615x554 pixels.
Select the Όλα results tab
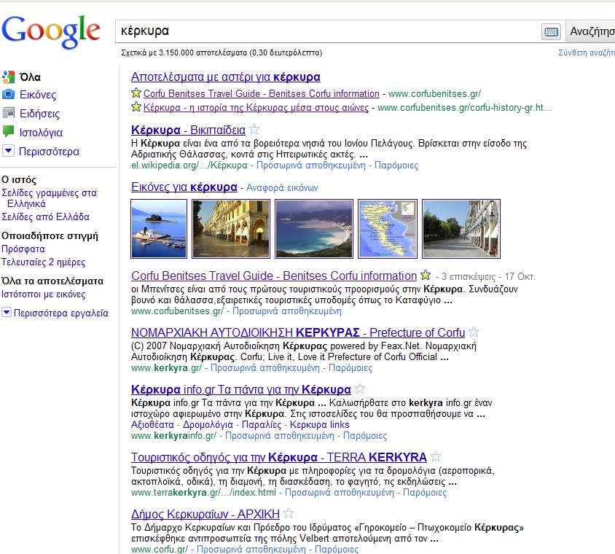pyautogui.click(x=30, y=77)
